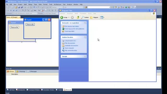Switch to the Command Window tab
167x94 pixels.
pyautogui.click(x=33, y=90)
